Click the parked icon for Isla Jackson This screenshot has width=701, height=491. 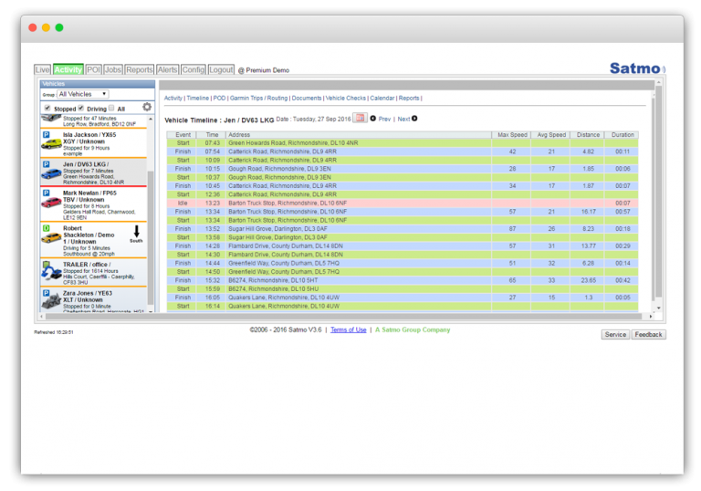46,134
